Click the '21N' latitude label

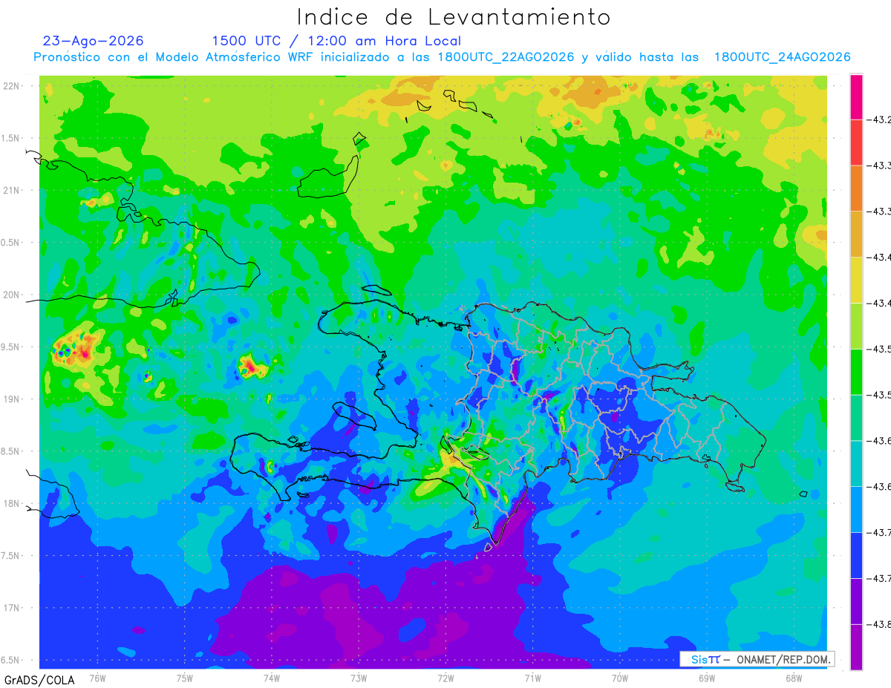point(11,191)
